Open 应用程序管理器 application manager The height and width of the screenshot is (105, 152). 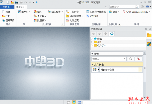[96, 12]
